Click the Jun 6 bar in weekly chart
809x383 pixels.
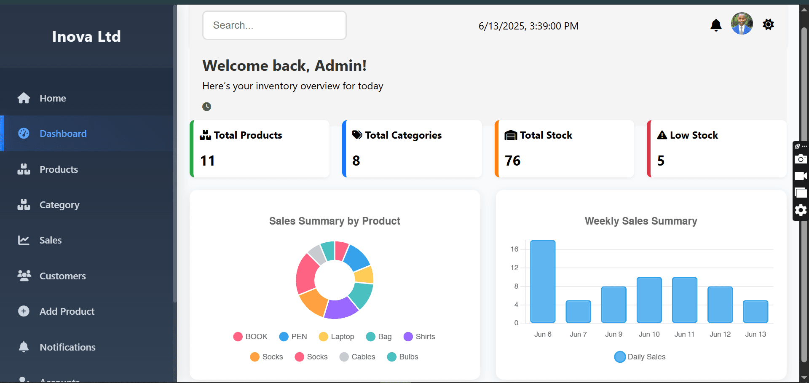[x=543, y=281]
